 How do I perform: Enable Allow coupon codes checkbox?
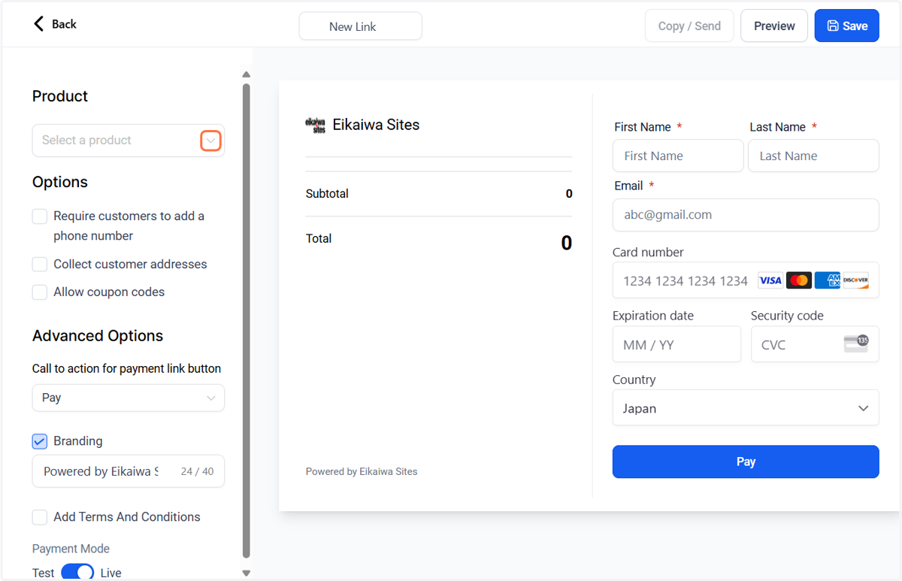[40, 292]
